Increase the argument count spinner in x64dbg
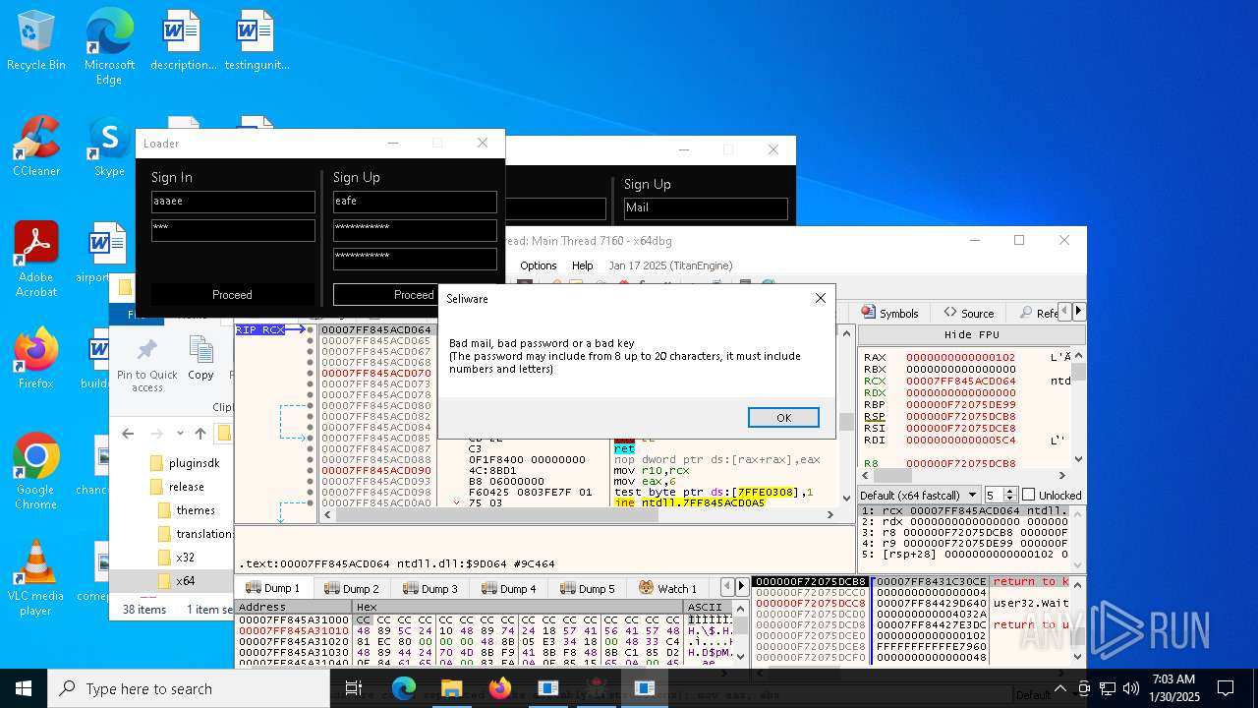1258x708 pixels. (x=1012, y=491)
